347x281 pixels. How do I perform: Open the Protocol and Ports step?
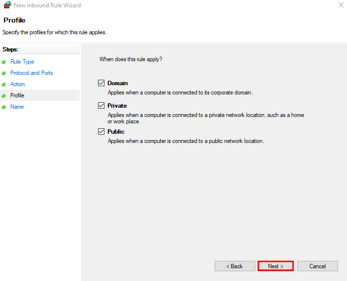click(x=31, y=73)
